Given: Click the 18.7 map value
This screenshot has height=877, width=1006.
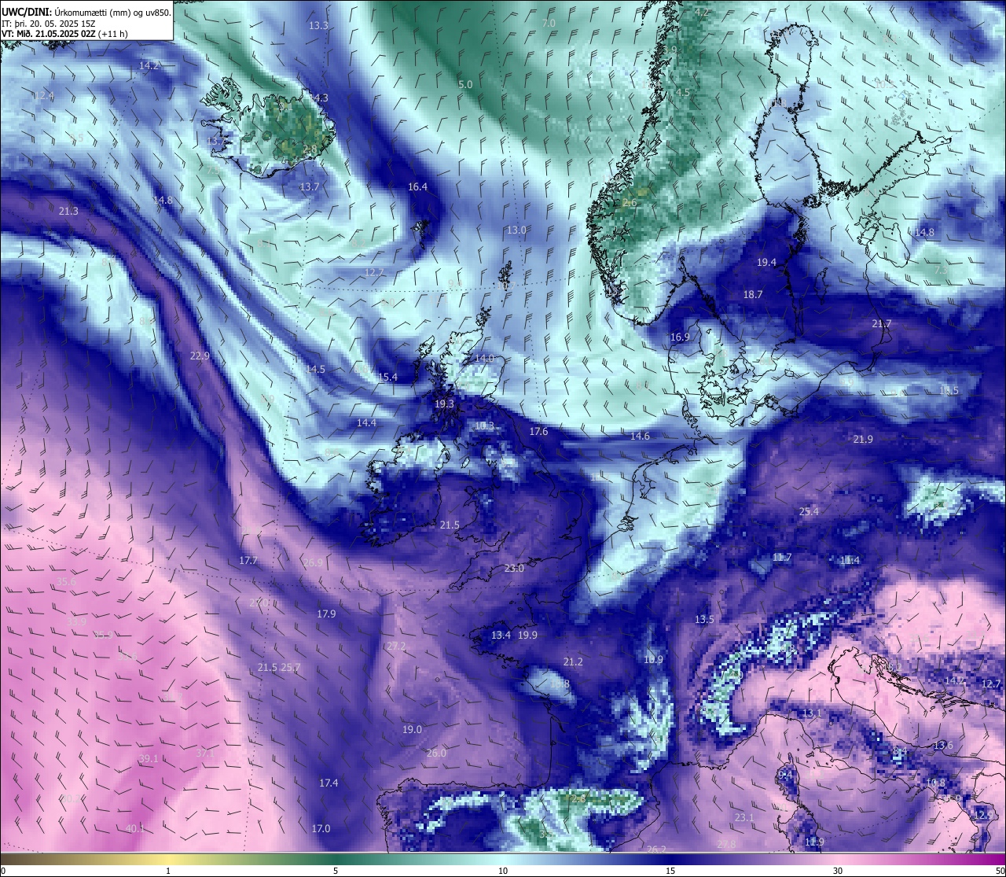Looking at the screenshot, I should point(753,294).
